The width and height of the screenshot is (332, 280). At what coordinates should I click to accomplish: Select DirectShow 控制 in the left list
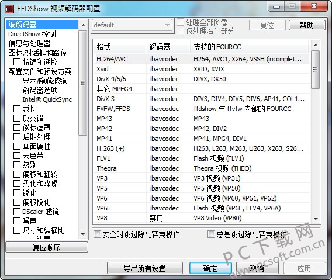(x=32, y=34)
